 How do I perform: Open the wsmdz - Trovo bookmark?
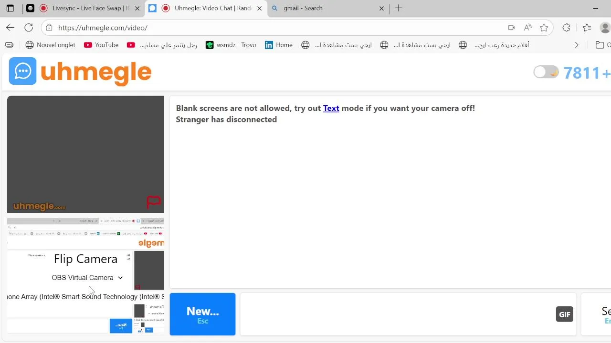[x=231, y=45]
